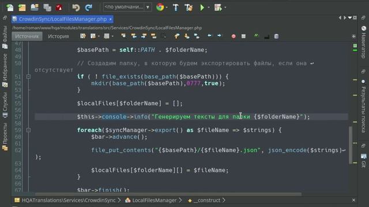369x207 pixels.
Task: Select the CrowdinSync/LocalFilesManager.php editor tab
Action: [63, 19]
